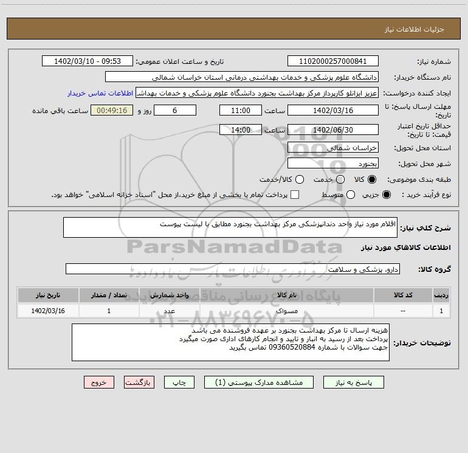Click the واحد شمارش column header
Image resolution: width=468 pixels, height=453 pixels.
[x=169, y=295]
